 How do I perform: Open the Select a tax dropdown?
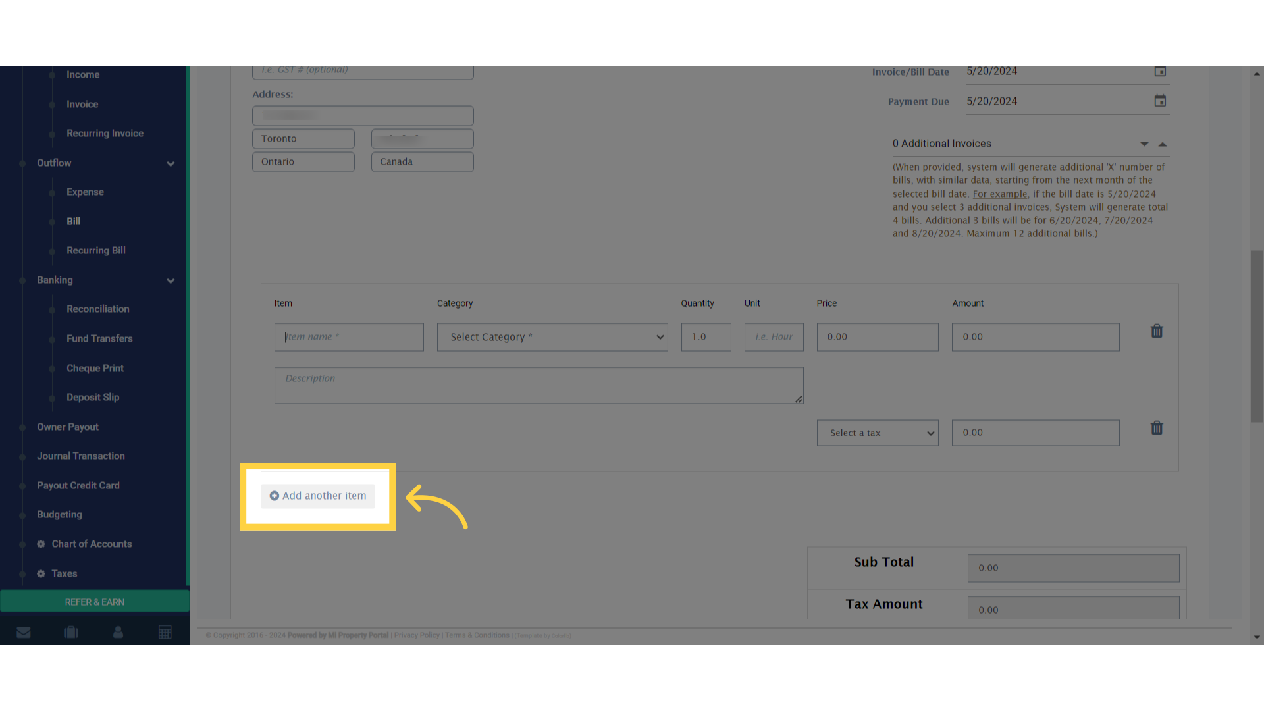click(x=878, y=433)
